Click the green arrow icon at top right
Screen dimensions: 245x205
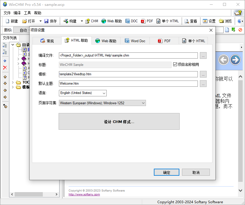tap(234, 30)
